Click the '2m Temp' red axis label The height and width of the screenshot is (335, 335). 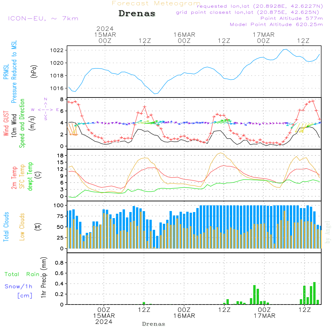coord(14,178)
